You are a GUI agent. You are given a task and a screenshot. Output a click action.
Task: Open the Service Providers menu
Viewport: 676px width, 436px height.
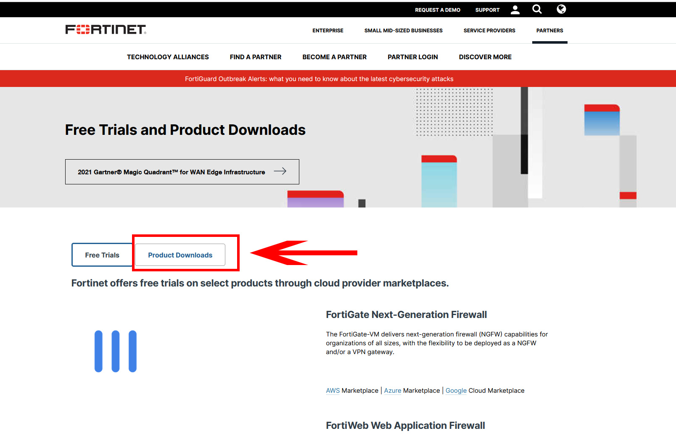(x=489, y=31)
